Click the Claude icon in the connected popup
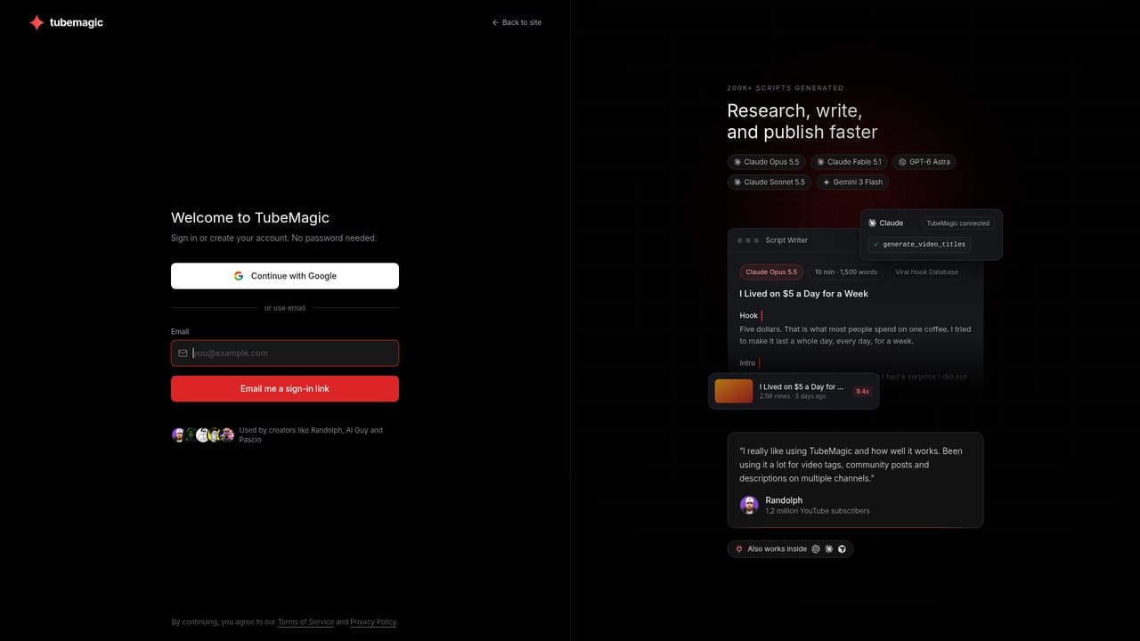This screenshot has width=1140, height=641. tap(873, 223)
